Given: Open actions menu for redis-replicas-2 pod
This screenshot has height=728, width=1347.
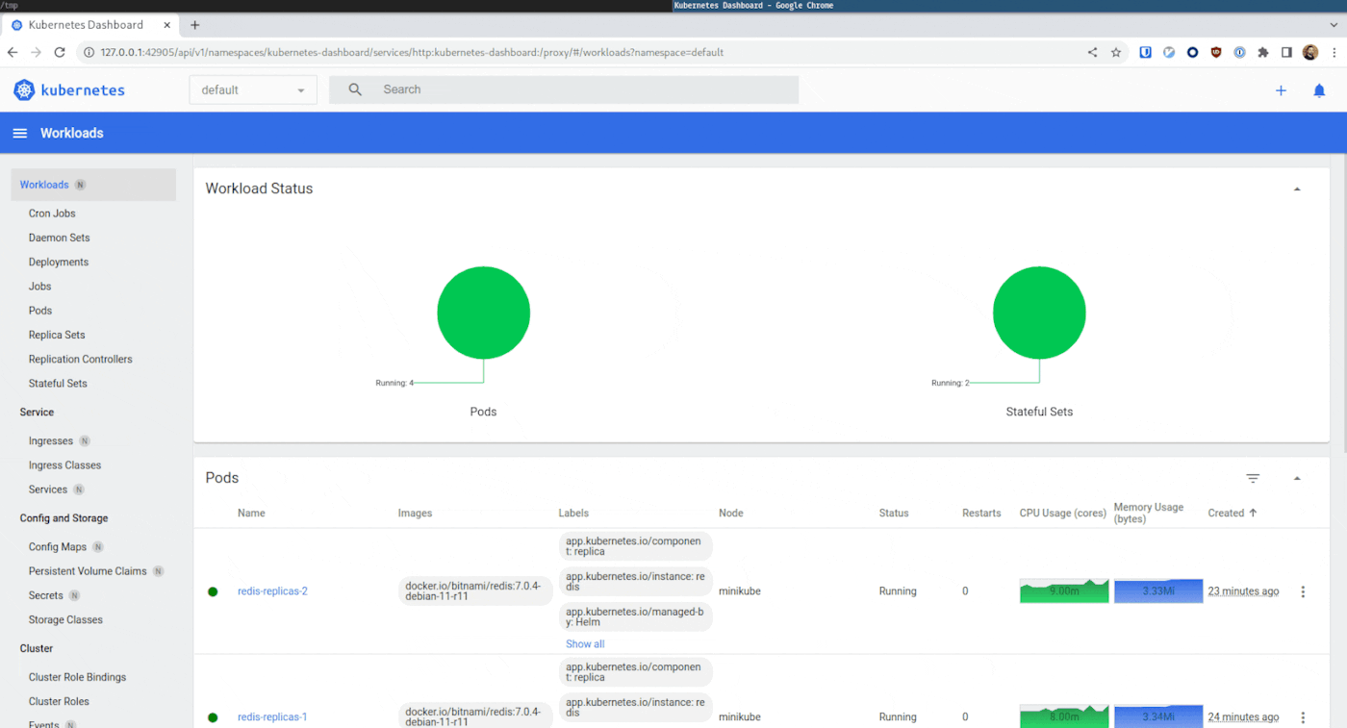Looking at the screenshot, I should click(1303, 591).
